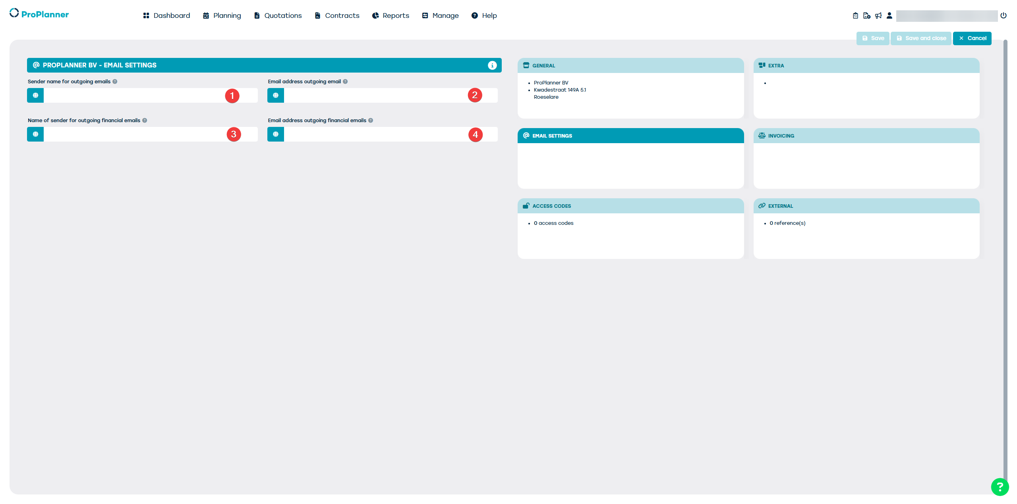Open the green help bubble
This screenshot has height=504, width=1017.
(1000, 487)
